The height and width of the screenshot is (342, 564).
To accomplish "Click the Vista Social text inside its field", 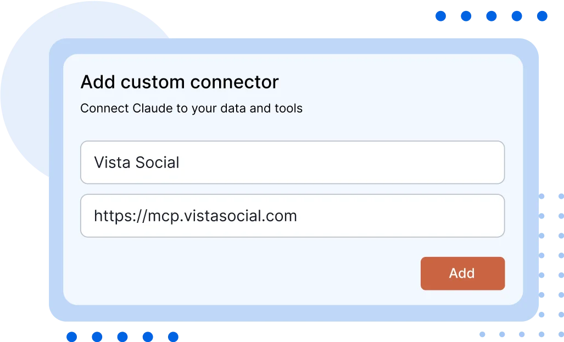I will pos(136,162).
